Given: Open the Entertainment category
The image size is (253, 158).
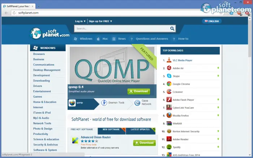Looking at the screenshot, I should pos(42,91).
